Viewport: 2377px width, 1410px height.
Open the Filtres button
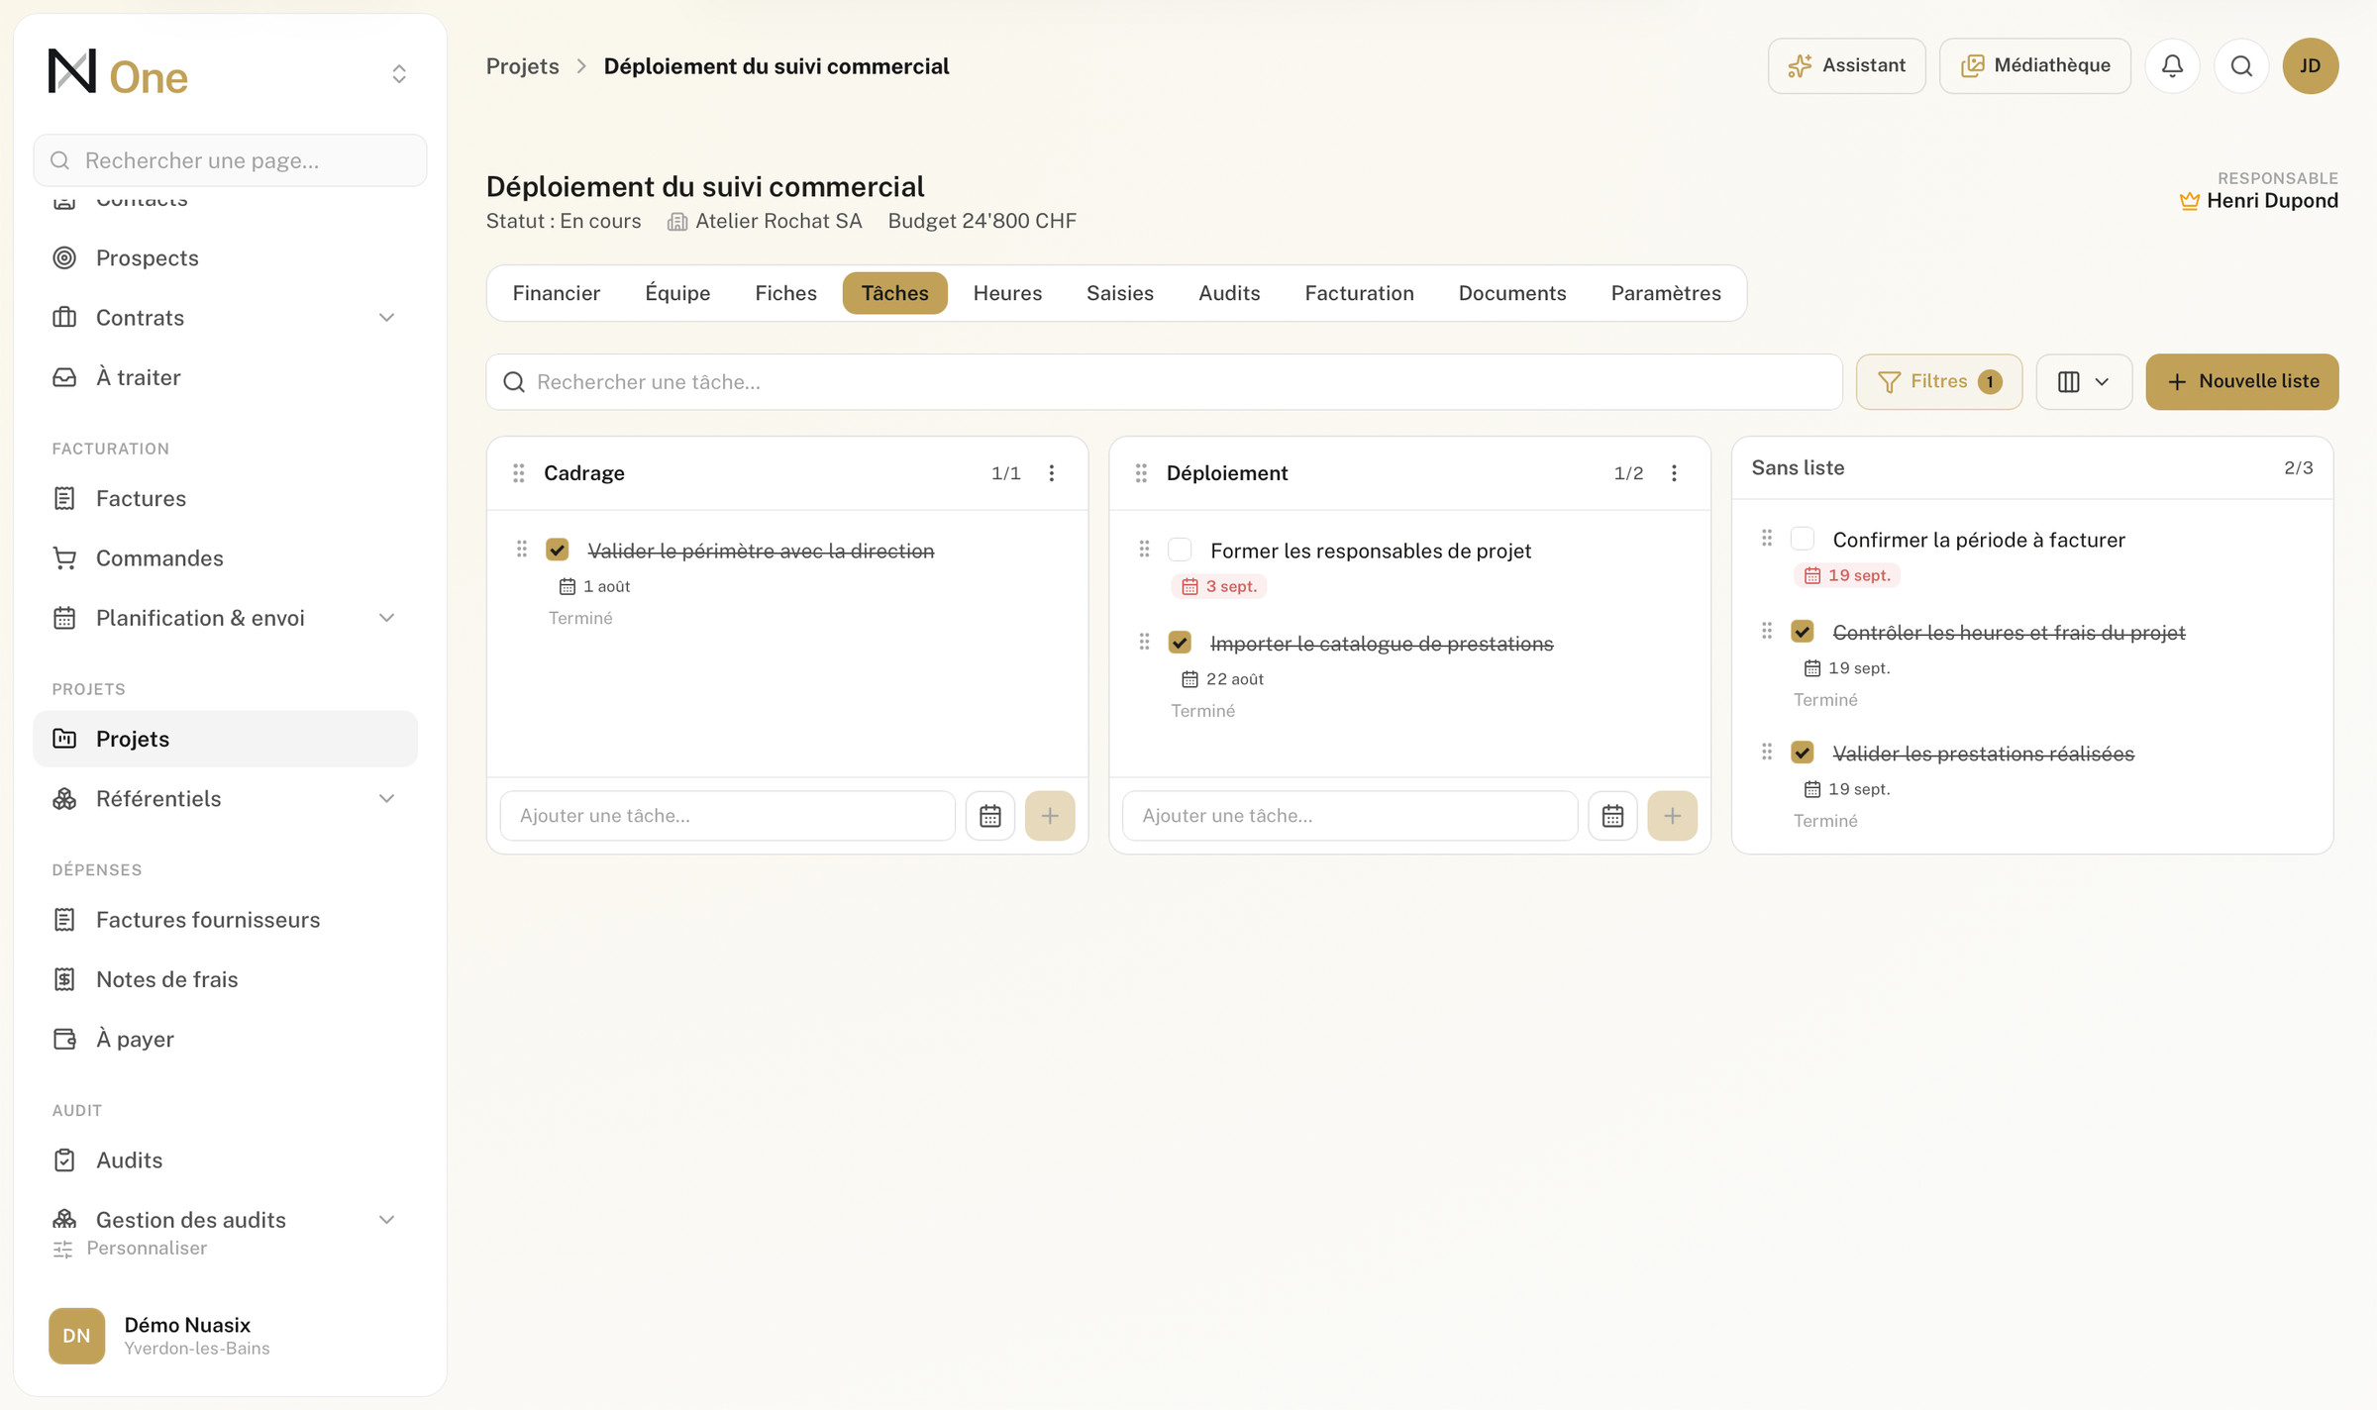[x=1939, y=382]
